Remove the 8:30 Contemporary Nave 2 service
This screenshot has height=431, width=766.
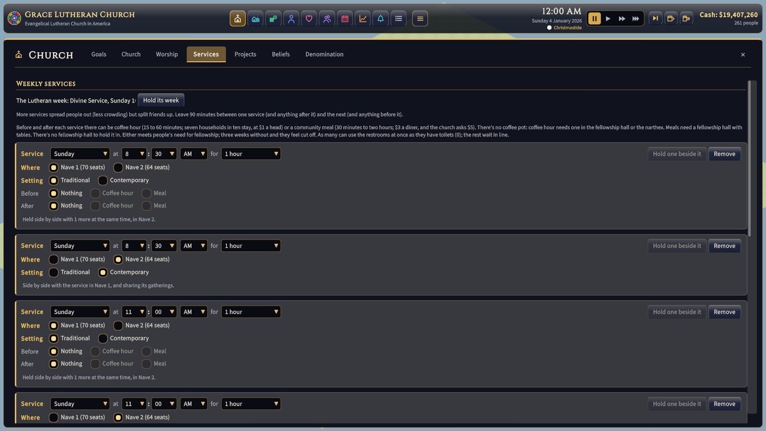coord(724,246)
